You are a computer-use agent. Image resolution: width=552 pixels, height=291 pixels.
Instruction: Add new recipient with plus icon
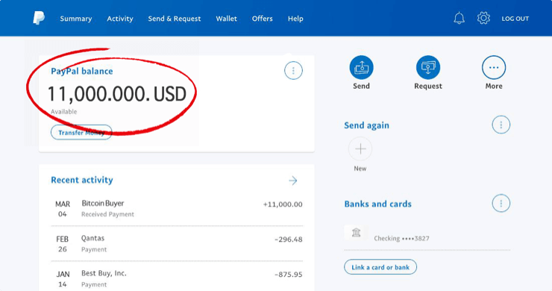[x=360, y=149]
